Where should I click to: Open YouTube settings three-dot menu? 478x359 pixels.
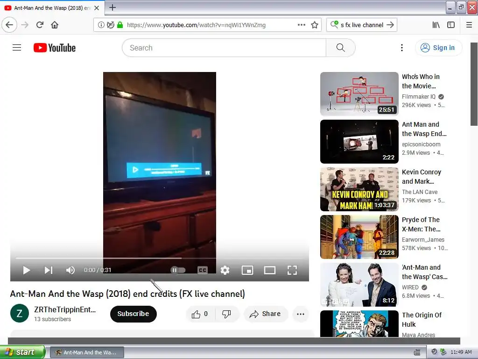(x=402, y=48)
